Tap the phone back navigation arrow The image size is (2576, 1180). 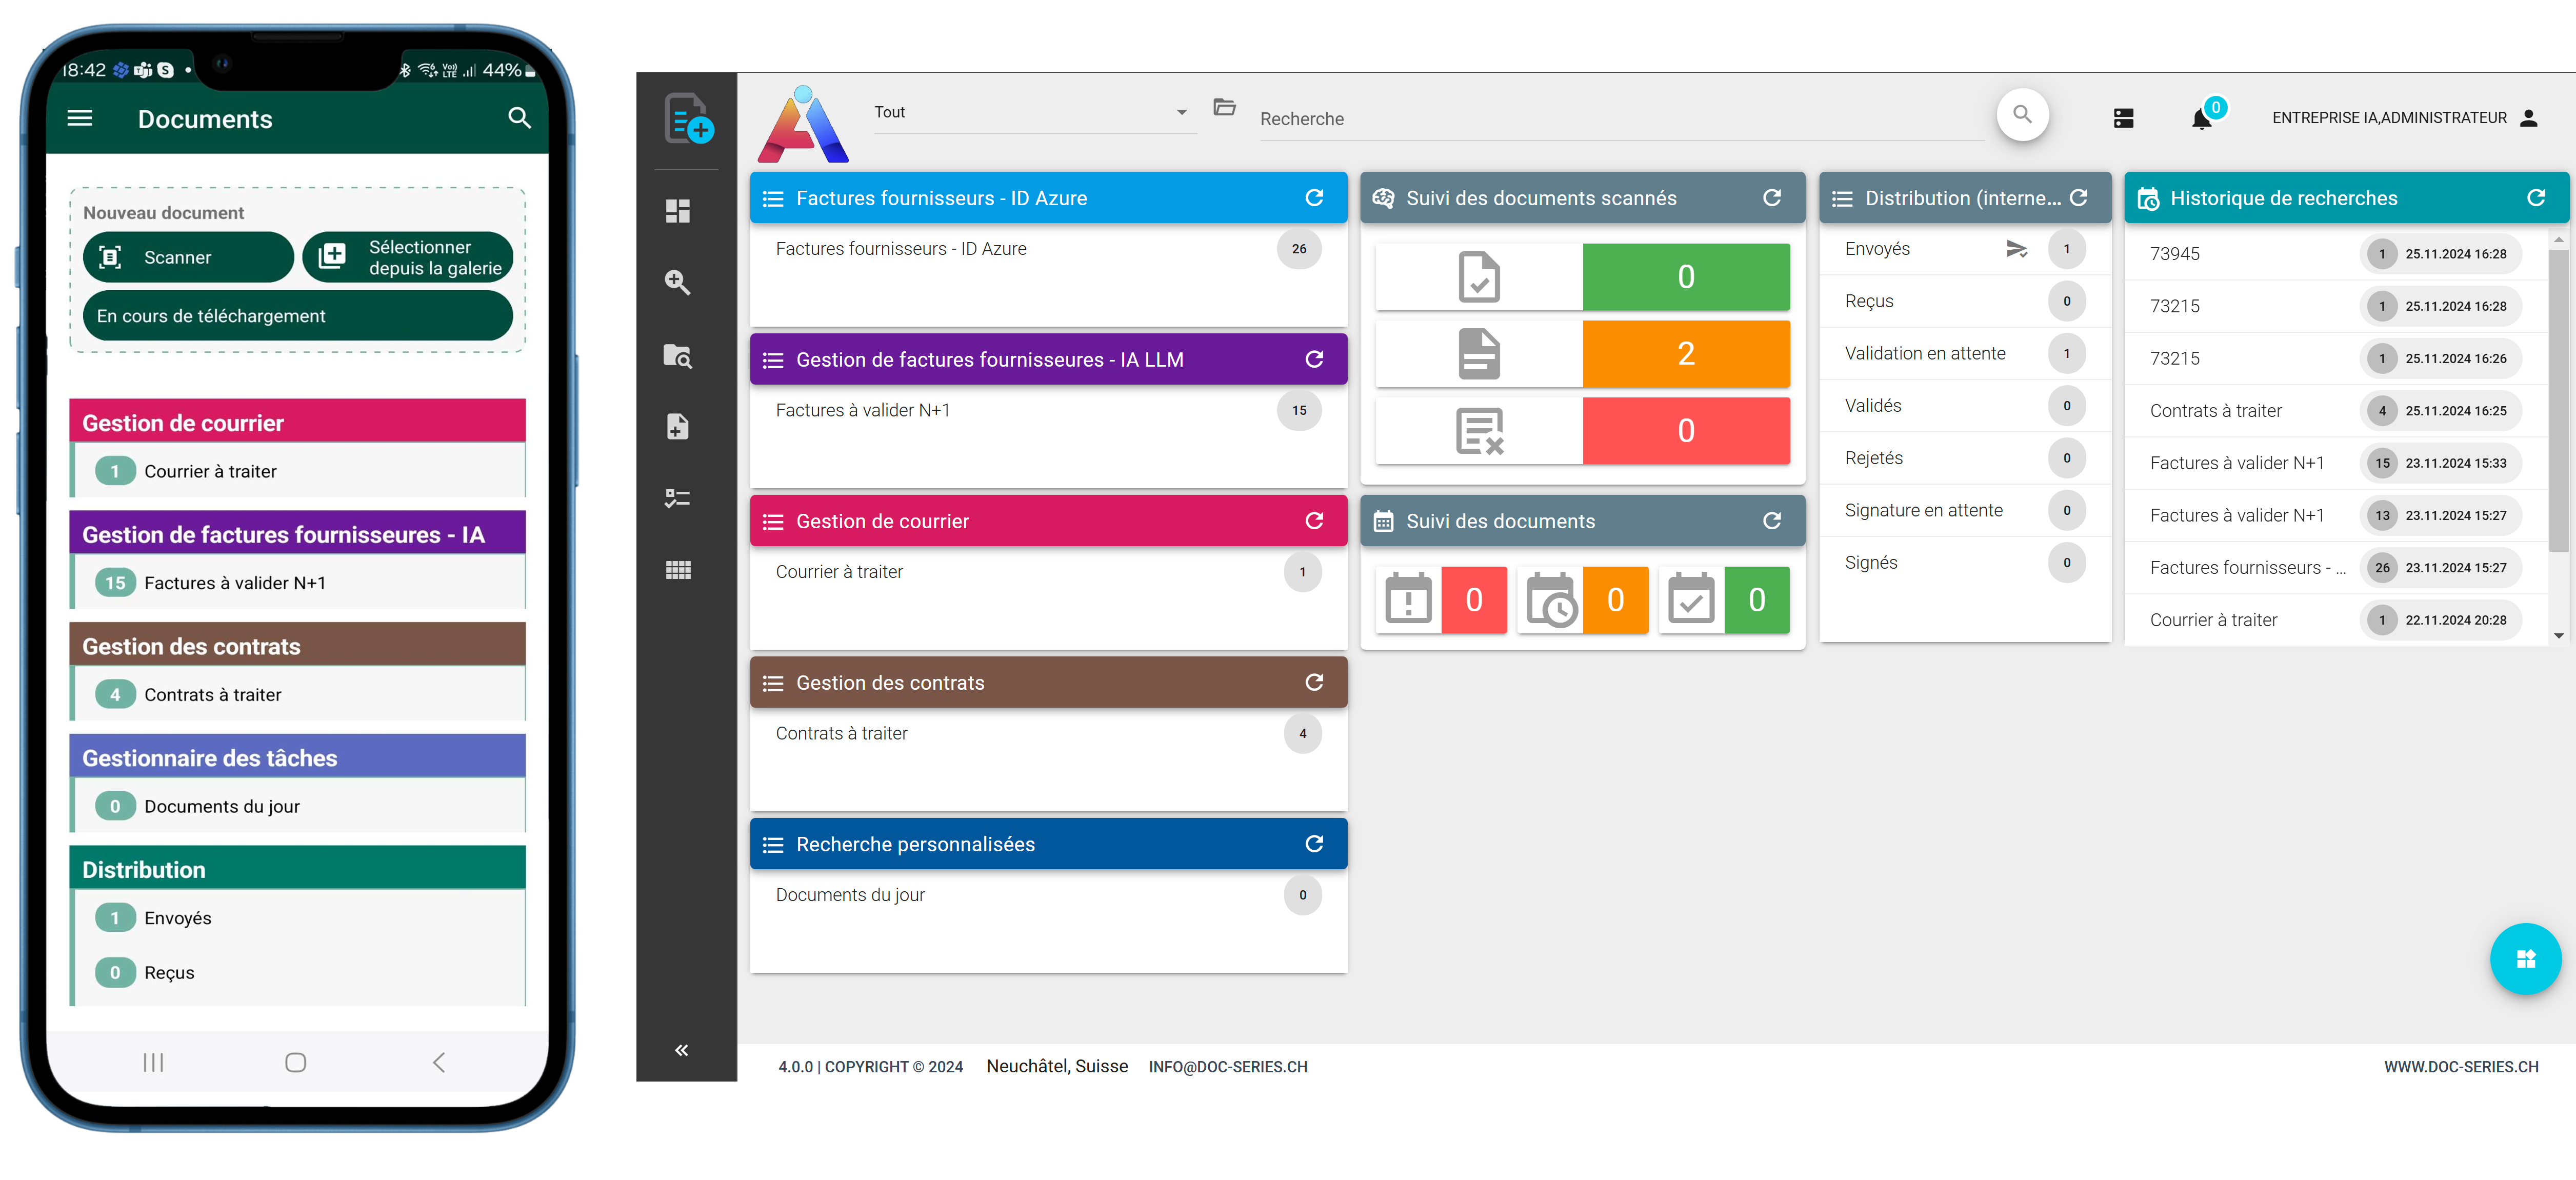pyautogui.click(x=439, y=1062)
